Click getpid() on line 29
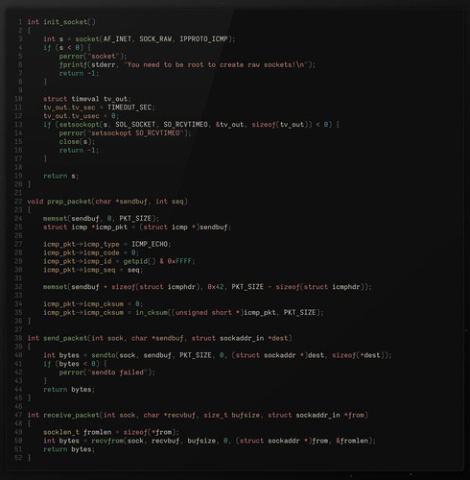 pyautogui.click(x=139, y=261)
